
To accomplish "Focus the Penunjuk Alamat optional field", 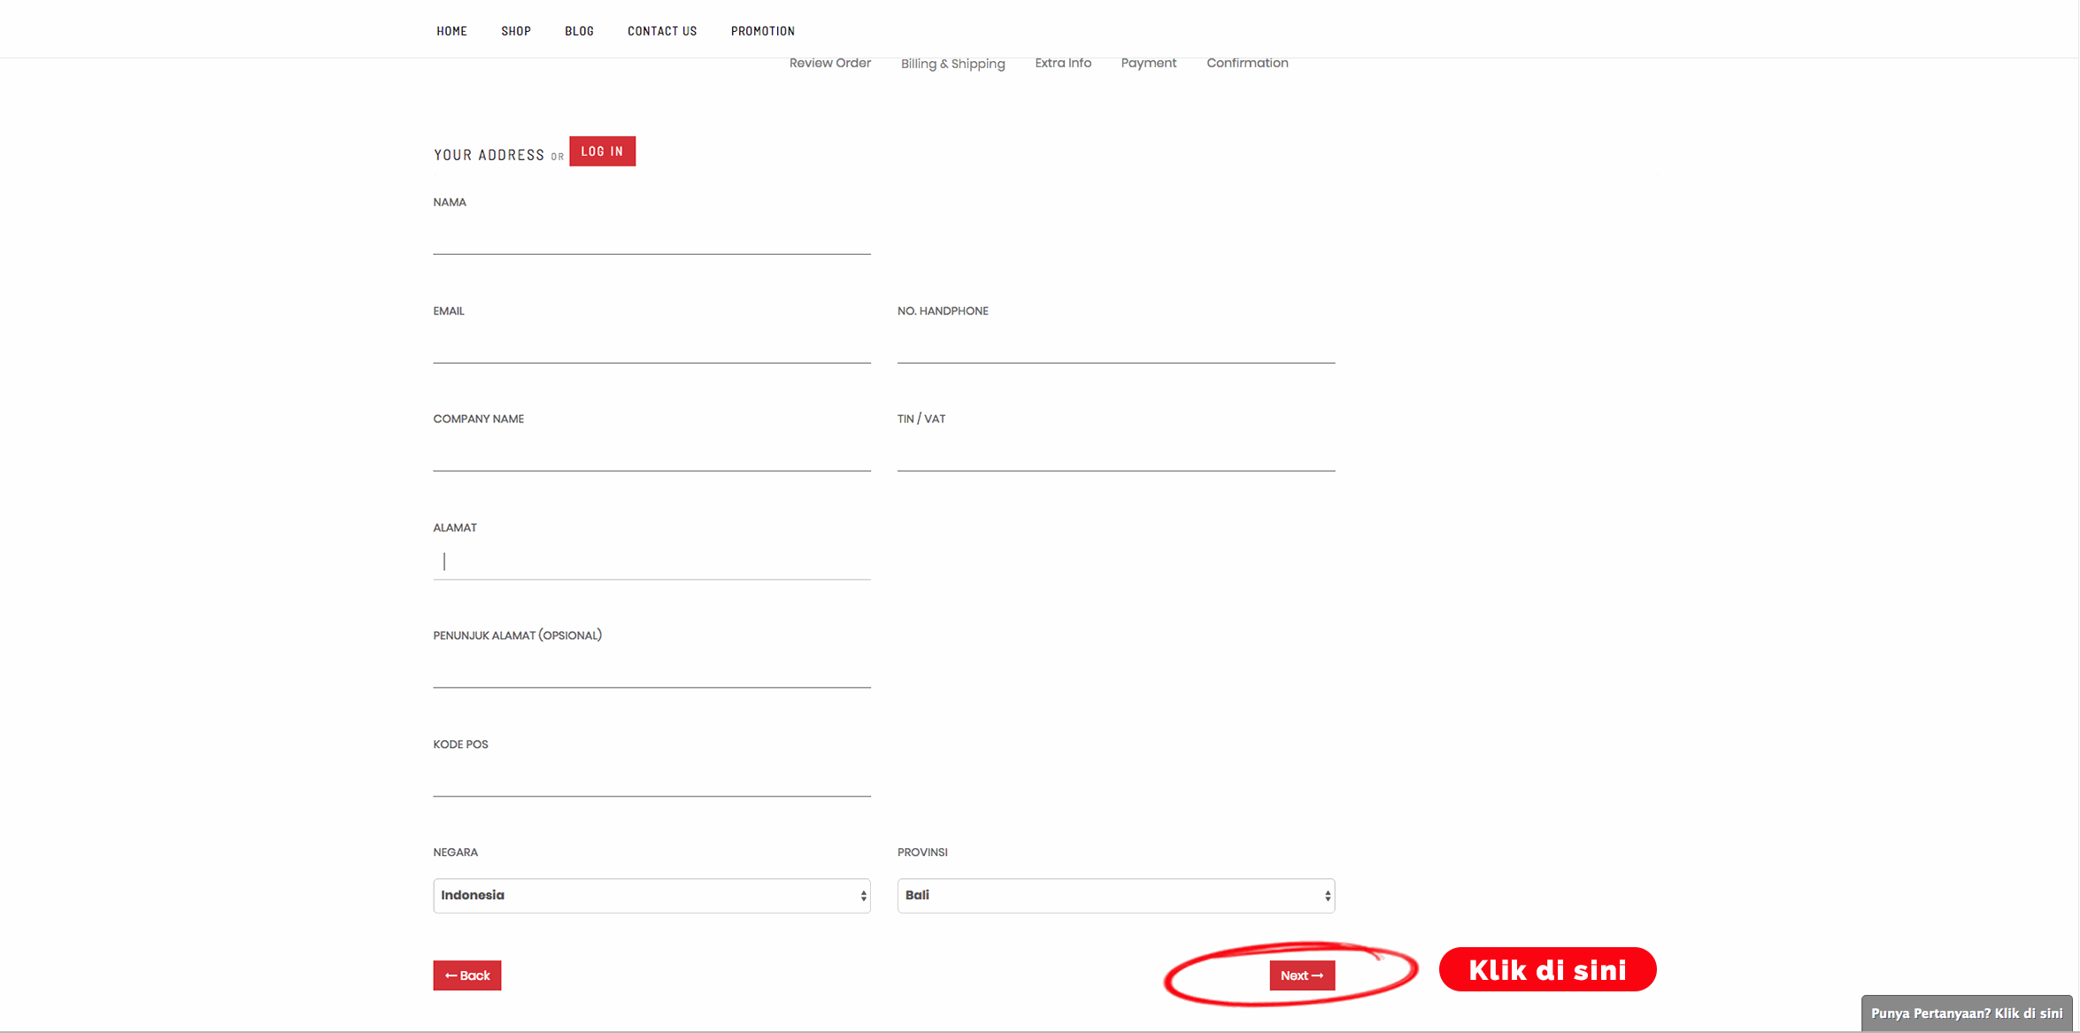I will [x=651, y=670].
